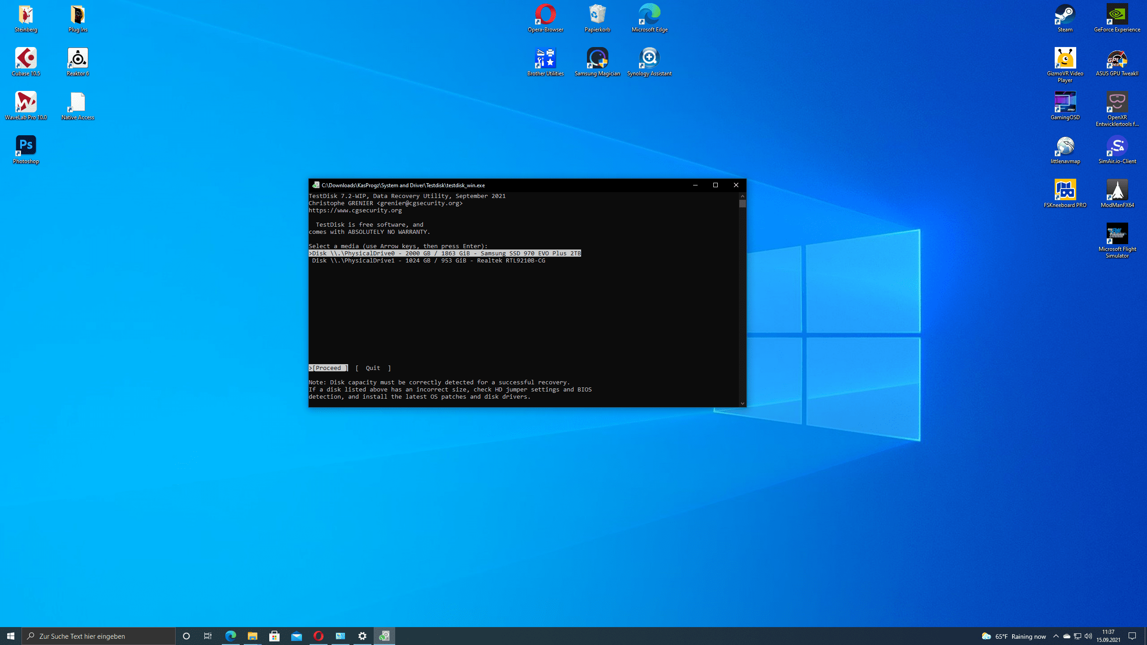
Task: Open the Control Panel taskbar item
Action: (x=340, y=636)
